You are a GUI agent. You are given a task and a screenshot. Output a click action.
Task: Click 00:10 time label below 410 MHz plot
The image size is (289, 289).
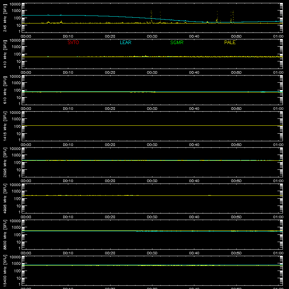(68, 73)
